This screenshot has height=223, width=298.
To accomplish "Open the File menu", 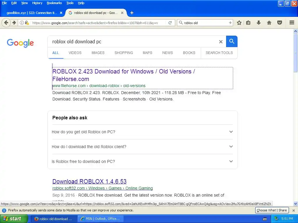I will pos(4,3).
